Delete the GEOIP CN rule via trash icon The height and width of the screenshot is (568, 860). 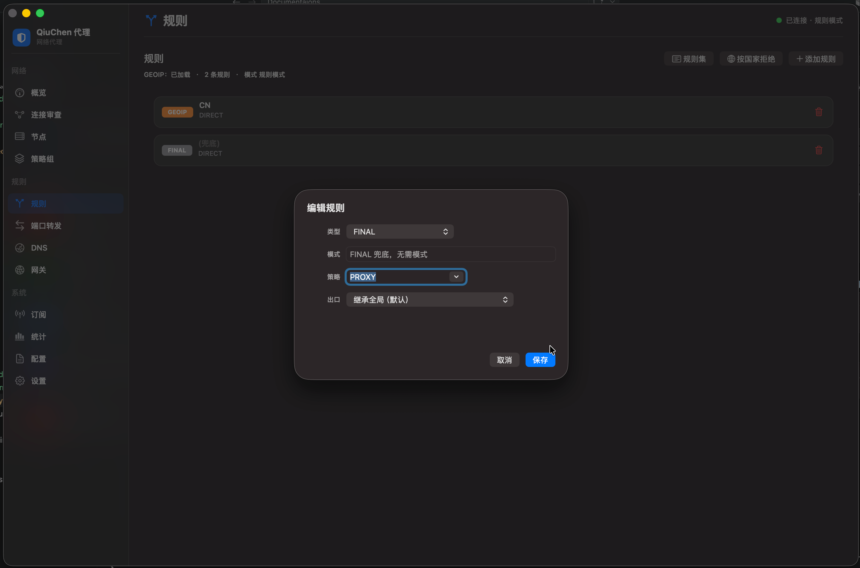coord(819,112)
